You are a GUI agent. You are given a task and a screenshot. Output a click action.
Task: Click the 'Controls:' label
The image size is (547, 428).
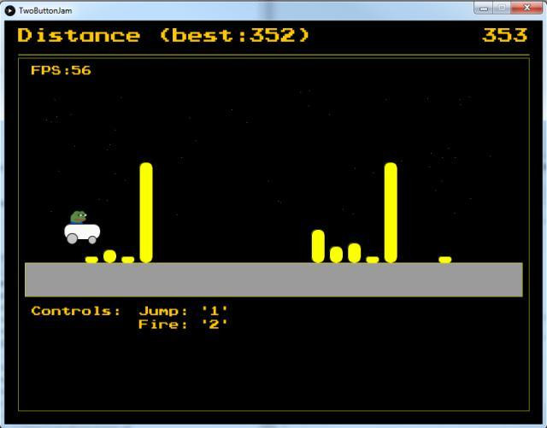[x=76, y=311]
